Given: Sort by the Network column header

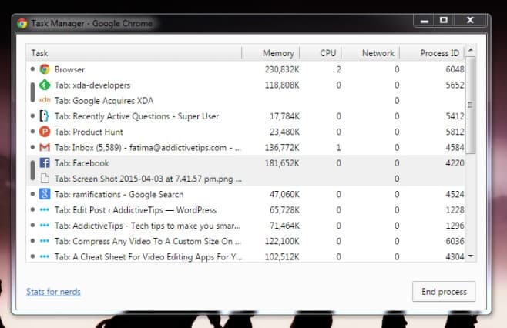Looking at the screenshot, I should [x=371, y=53].
